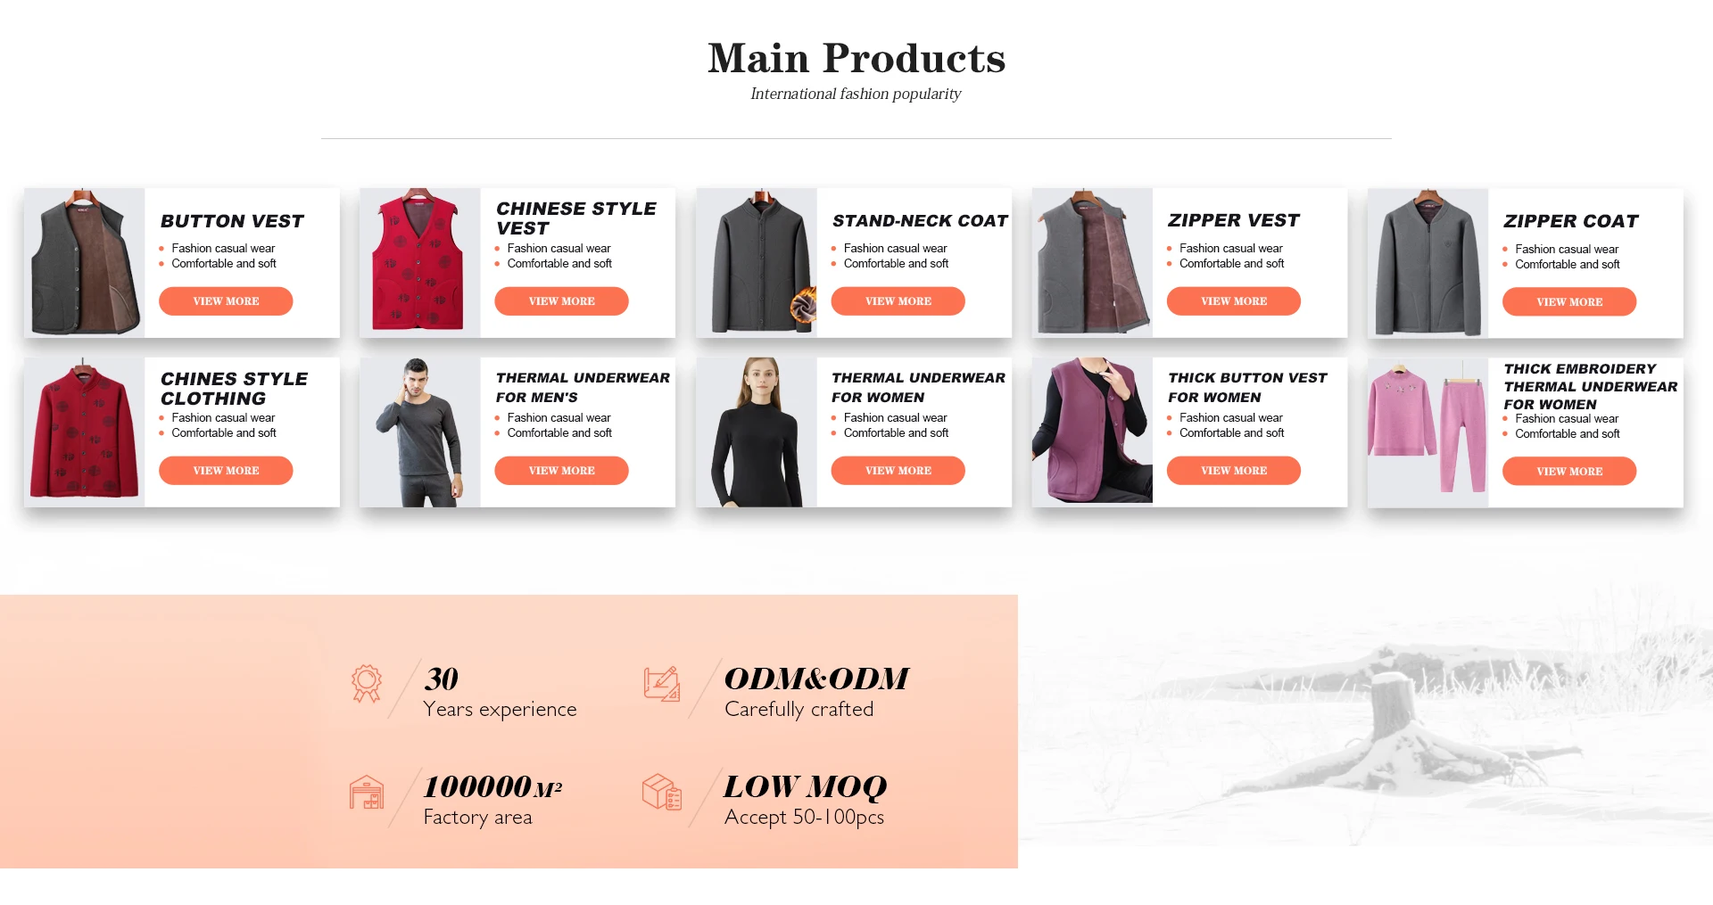
Task: Open the Button Vest product image
Action: tap(85, 262)
